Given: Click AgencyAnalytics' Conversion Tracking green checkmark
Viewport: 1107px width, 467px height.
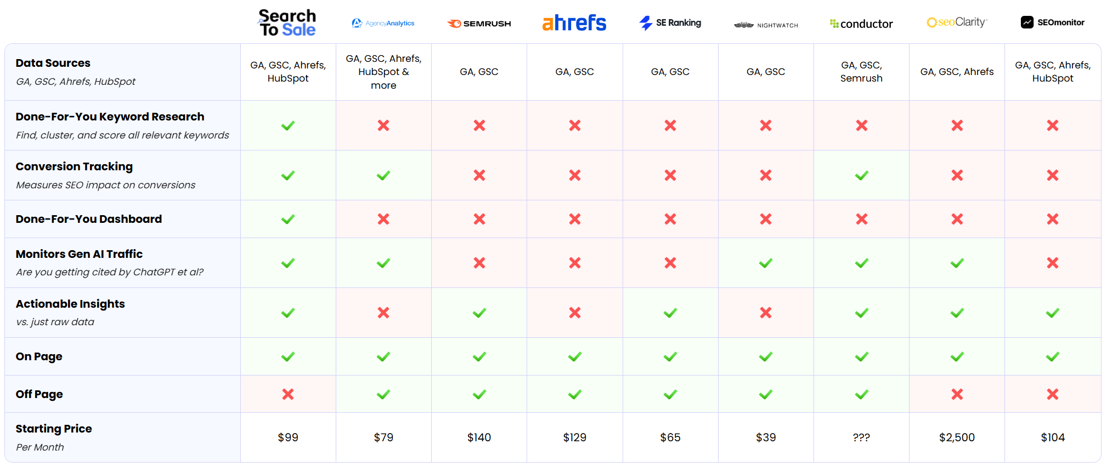Looking at the screenshot, I should coord(383,175).
